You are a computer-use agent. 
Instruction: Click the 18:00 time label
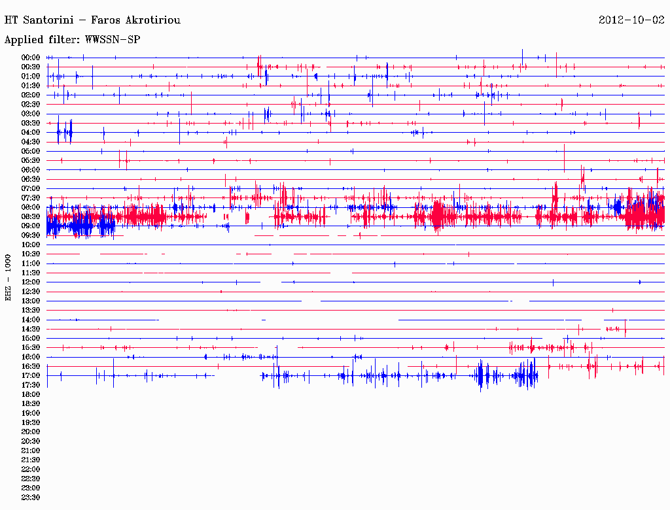(31, 395)
